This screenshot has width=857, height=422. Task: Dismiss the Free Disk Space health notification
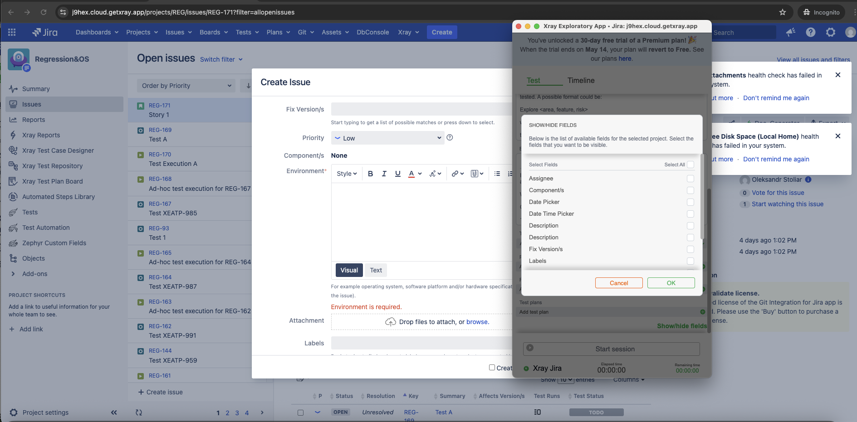838,136
